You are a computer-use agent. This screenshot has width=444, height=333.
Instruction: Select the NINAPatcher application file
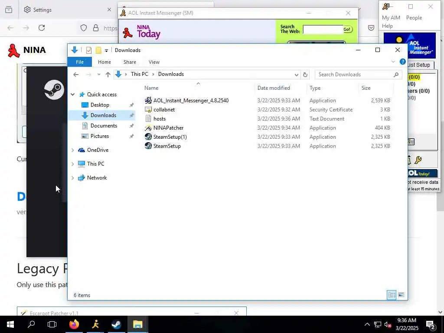(168, 128)
